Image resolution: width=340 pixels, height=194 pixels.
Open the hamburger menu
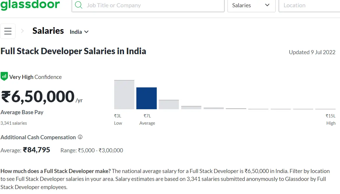pos(8,31)
